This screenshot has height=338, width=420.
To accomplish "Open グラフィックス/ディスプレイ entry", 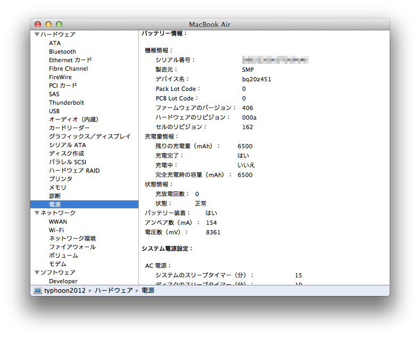I will (90, 137).
